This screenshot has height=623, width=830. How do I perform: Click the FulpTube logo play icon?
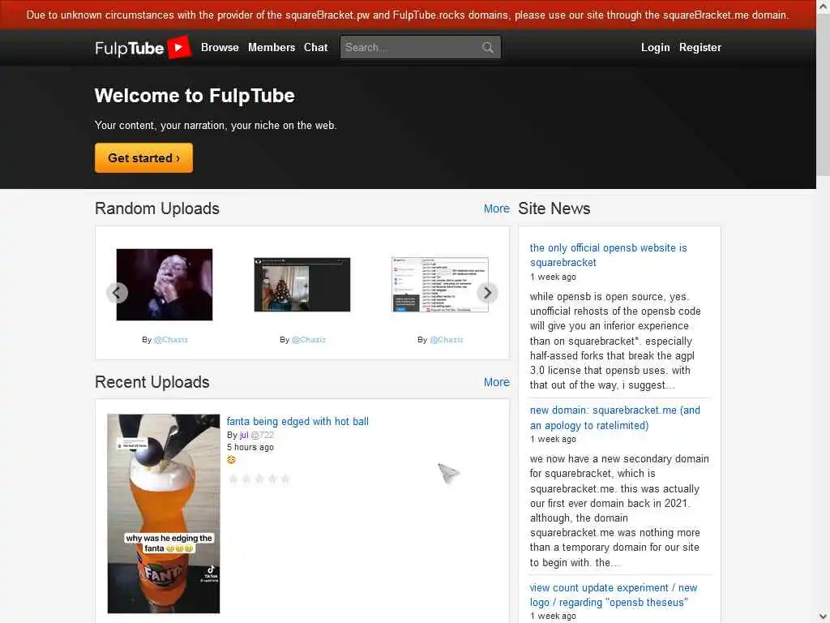(x=179, y=47)
